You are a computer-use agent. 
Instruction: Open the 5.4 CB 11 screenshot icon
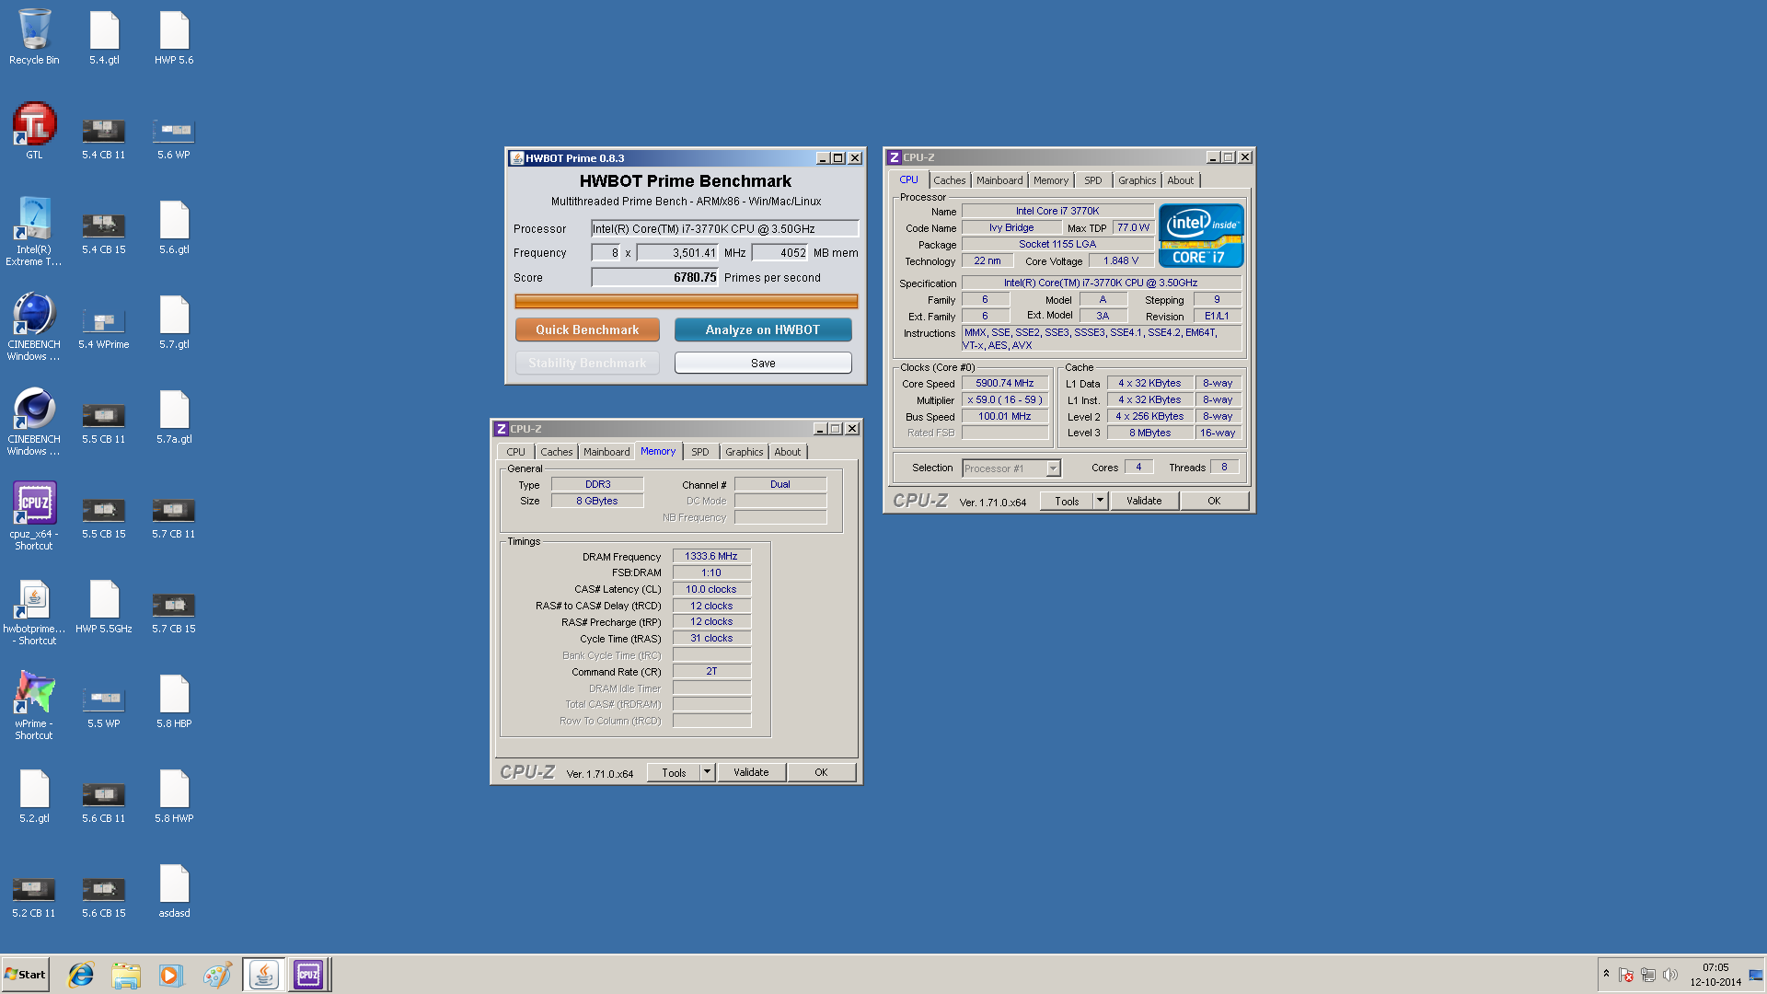(104, 138)
